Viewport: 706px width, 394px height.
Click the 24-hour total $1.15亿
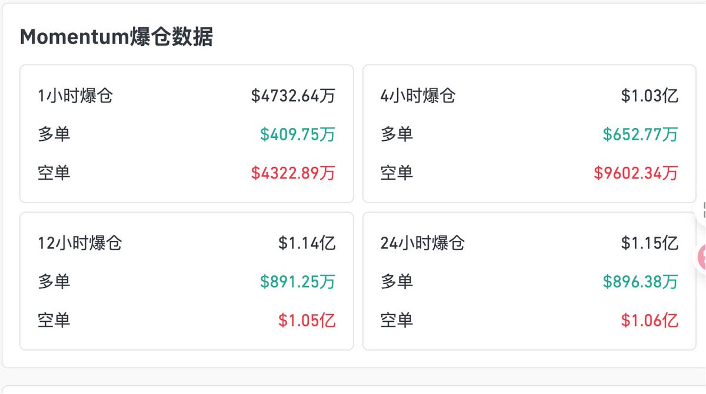[650, 243]
